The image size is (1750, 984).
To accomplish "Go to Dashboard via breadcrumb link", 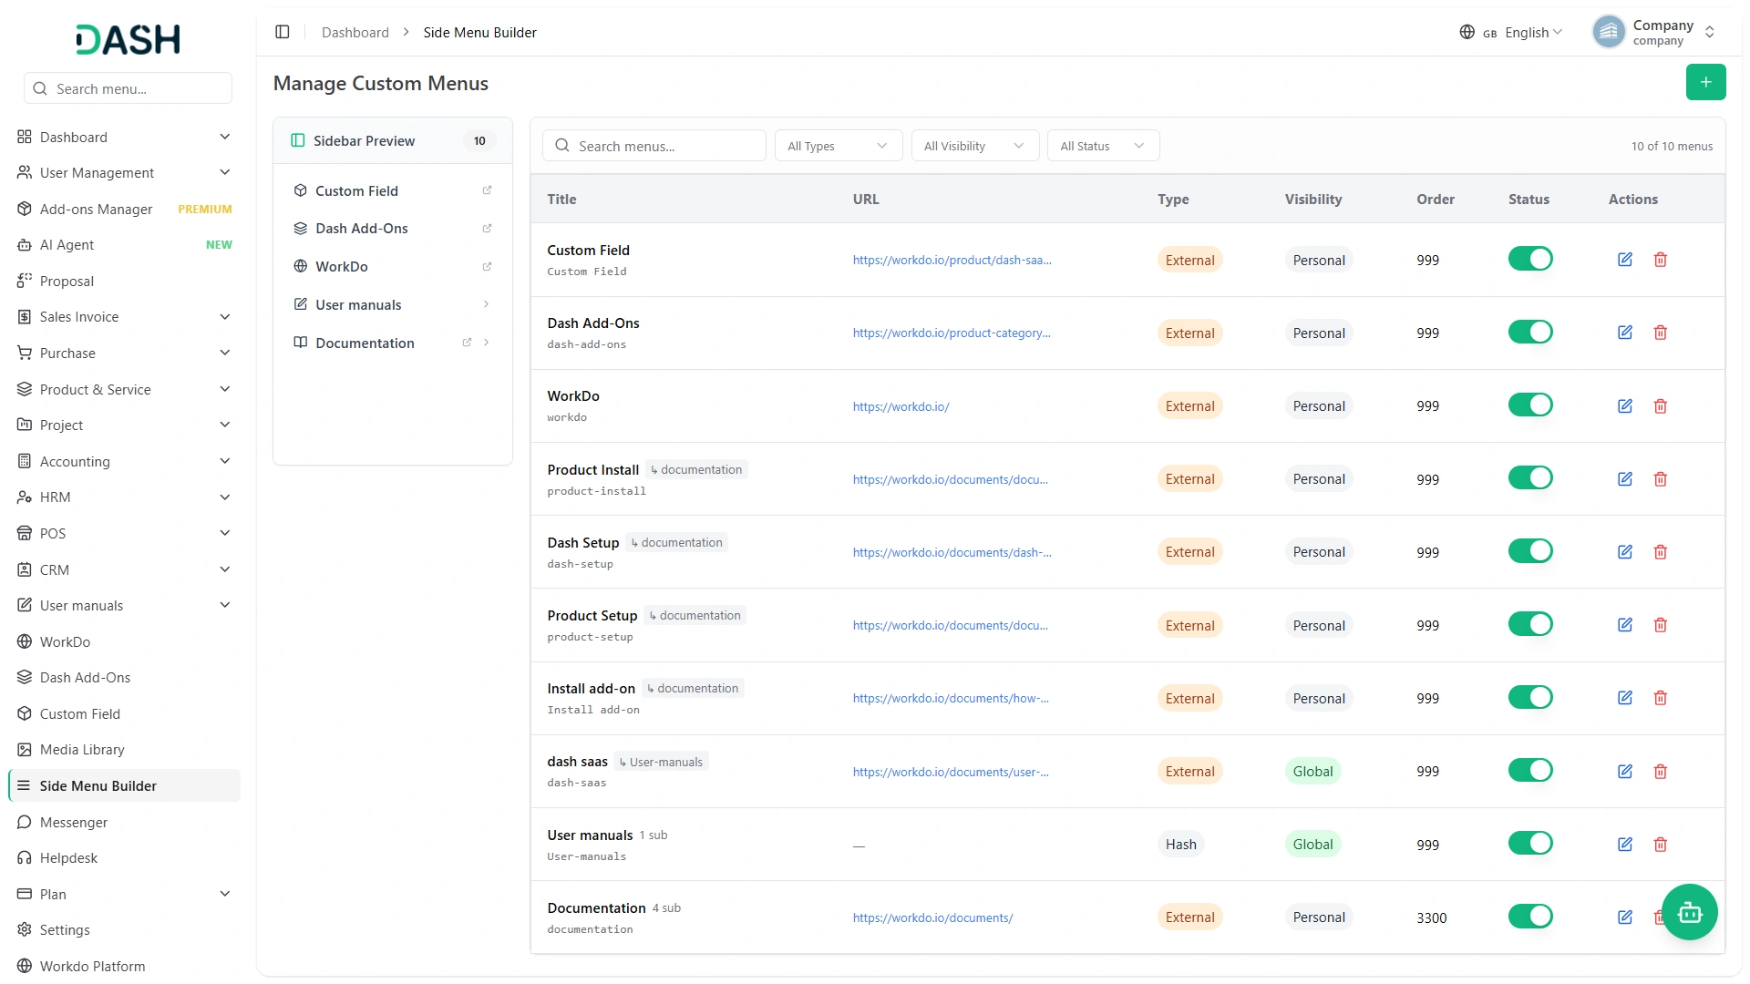I will point(355,33).
